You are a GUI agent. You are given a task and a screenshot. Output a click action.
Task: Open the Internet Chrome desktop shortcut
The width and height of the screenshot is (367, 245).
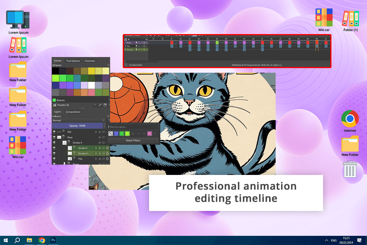[350, 121]
